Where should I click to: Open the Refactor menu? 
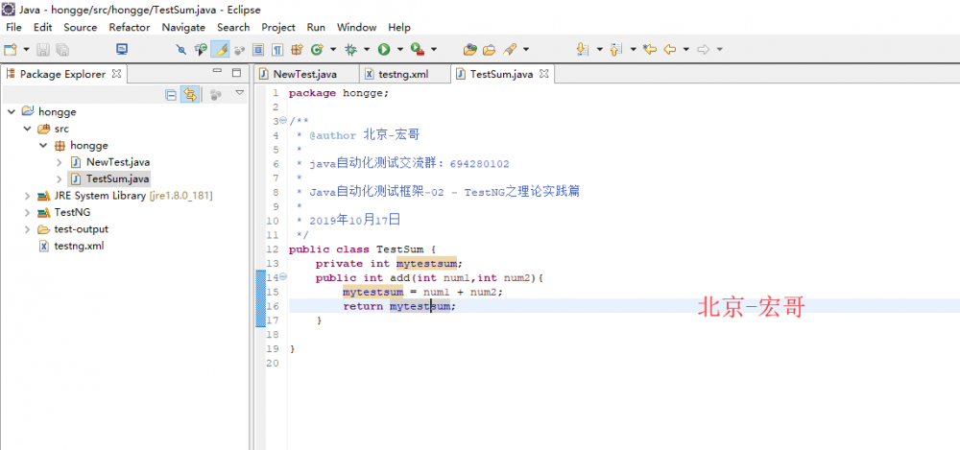130,27
